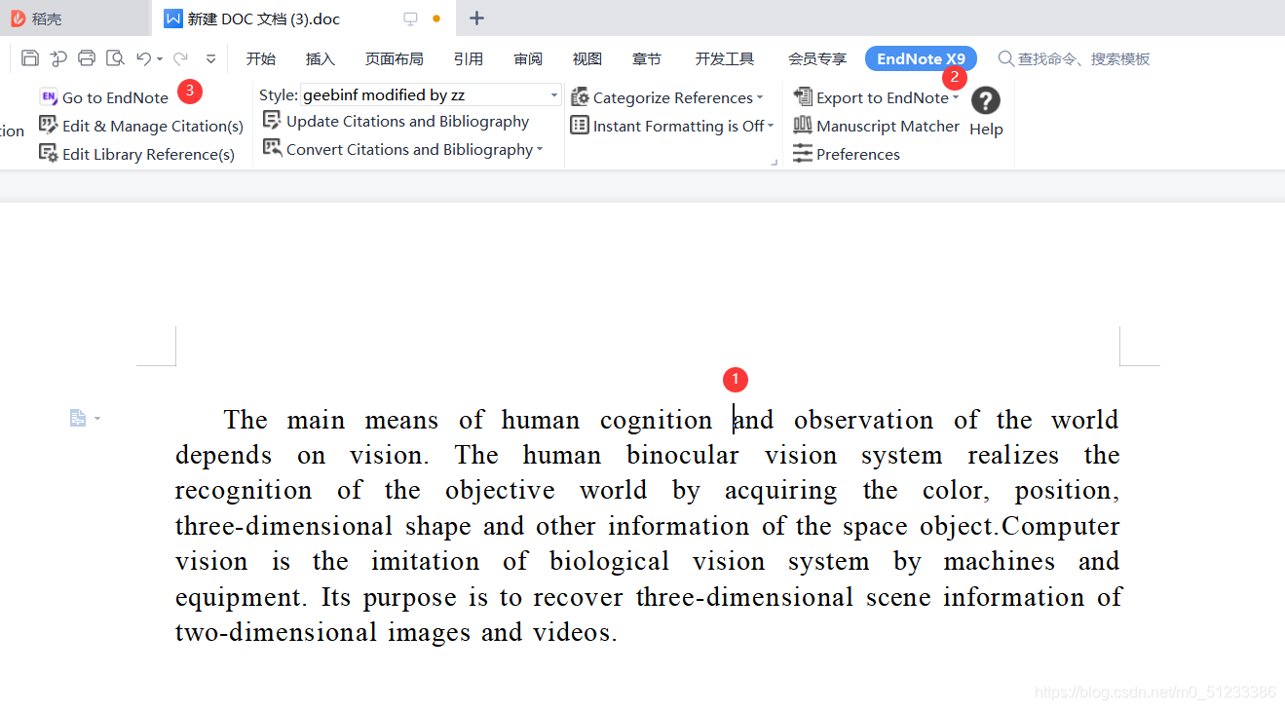Click the Manuscript Matcher label
The height and width of the screenshot is (710, 1285).
point(888,126)
